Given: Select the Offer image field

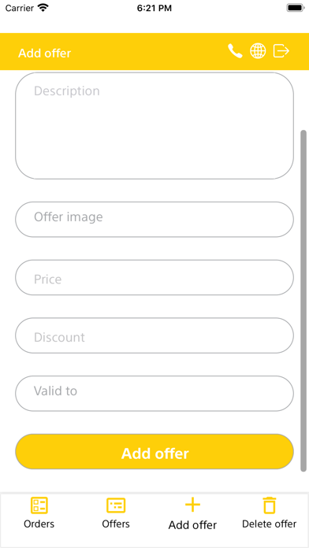Looking at the screenshot, I should [154, 220].
